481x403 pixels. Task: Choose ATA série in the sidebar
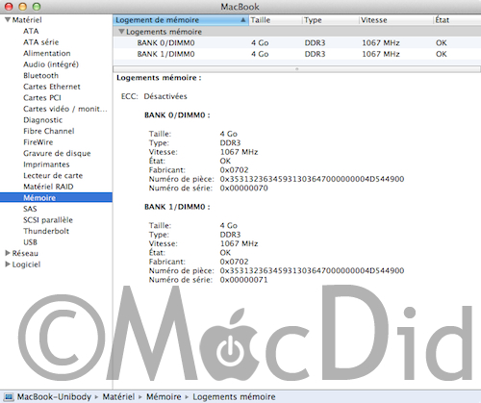pos(40,42)
